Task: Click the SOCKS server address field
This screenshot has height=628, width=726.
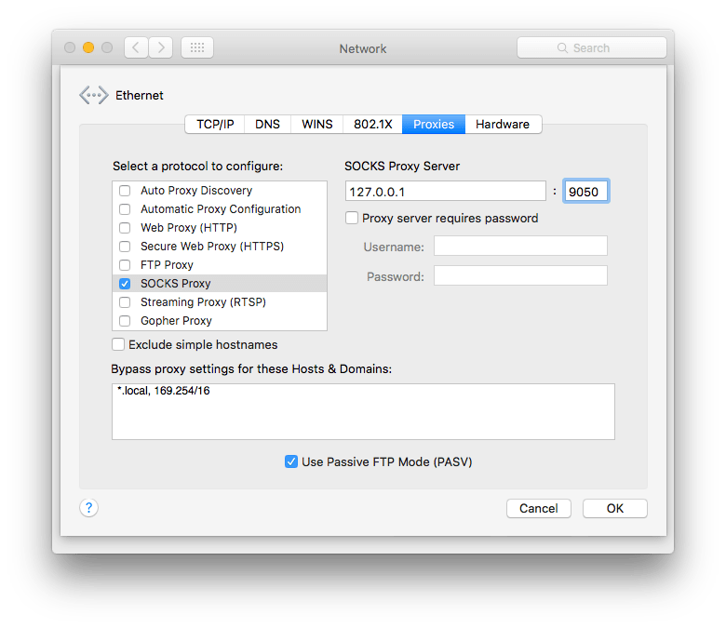Action: (445, 191)
